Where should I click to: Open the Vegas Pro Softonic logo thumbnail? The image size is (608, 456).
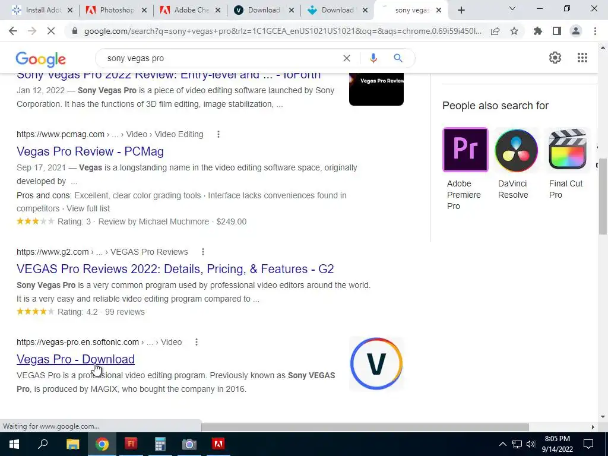pyautogui.click(x=376, y=364)
